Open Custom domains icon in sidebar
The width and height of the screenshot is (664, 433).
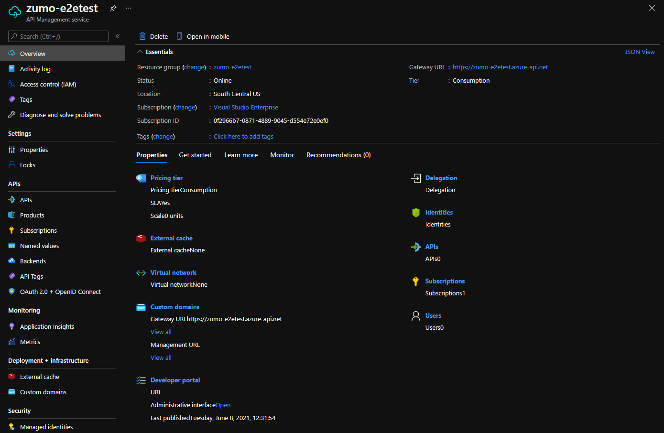click(12, 392)
